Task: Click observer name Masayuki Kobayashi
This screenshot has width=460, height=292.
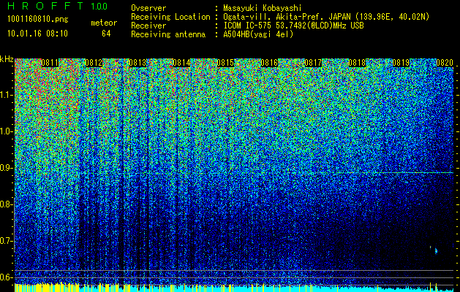Action: 263,8
